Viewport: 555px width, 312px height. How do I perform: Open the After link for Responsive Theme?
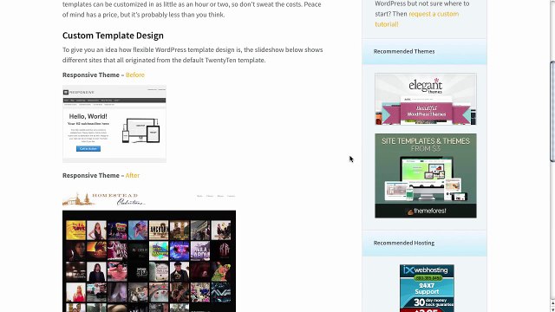(133, 175)
